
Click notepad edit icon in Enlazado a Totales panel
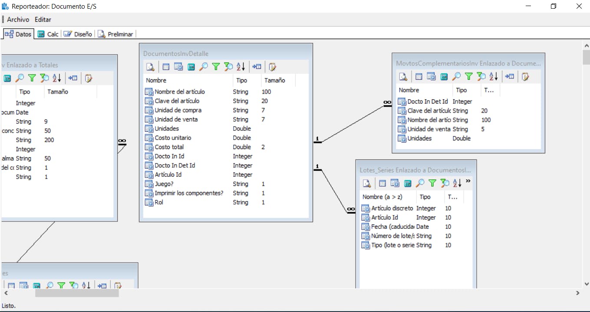pos(89,78)
